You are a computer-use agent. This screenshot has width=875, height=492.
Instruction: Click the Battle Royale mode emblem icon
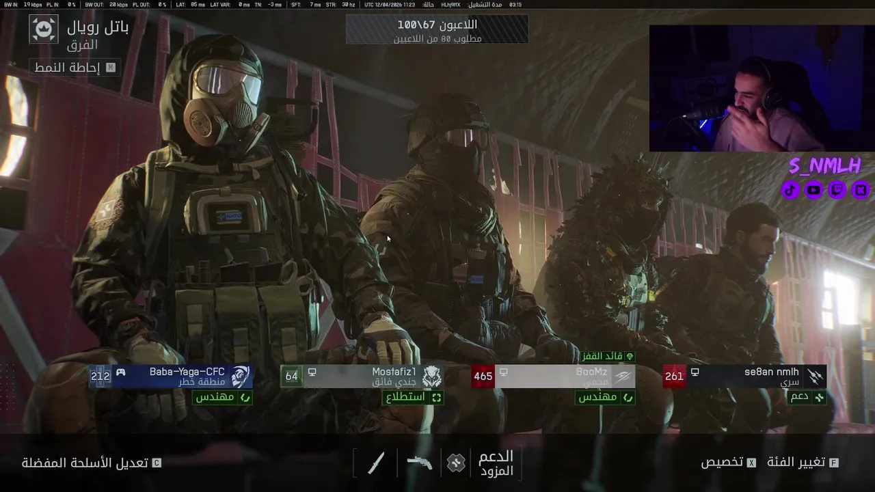[x=44, y=29]
